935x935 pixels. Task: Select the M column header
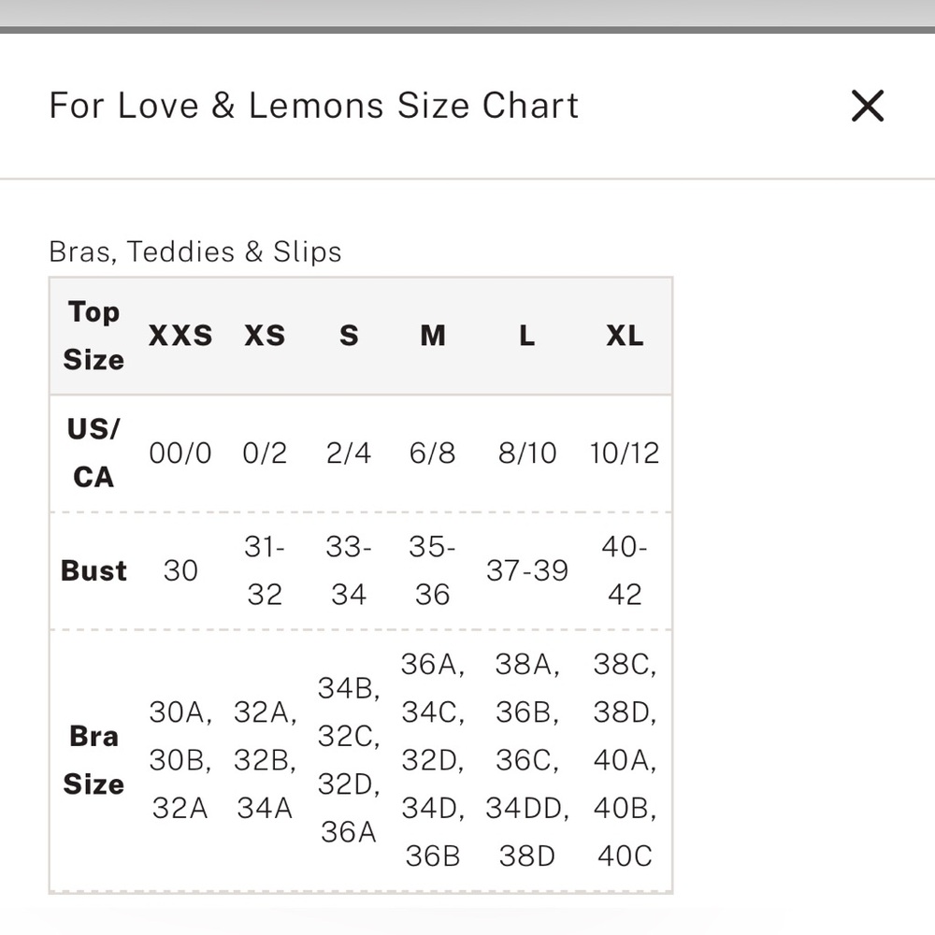tap(433, 336)
